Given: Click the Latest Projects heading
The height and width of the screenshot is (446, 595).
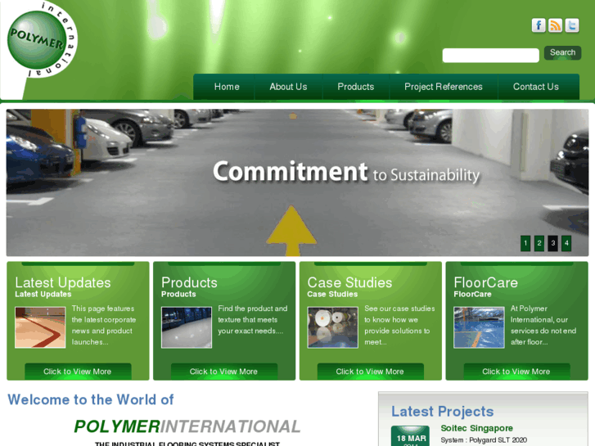Looking at the screenshot, I should tap(443, 412).
